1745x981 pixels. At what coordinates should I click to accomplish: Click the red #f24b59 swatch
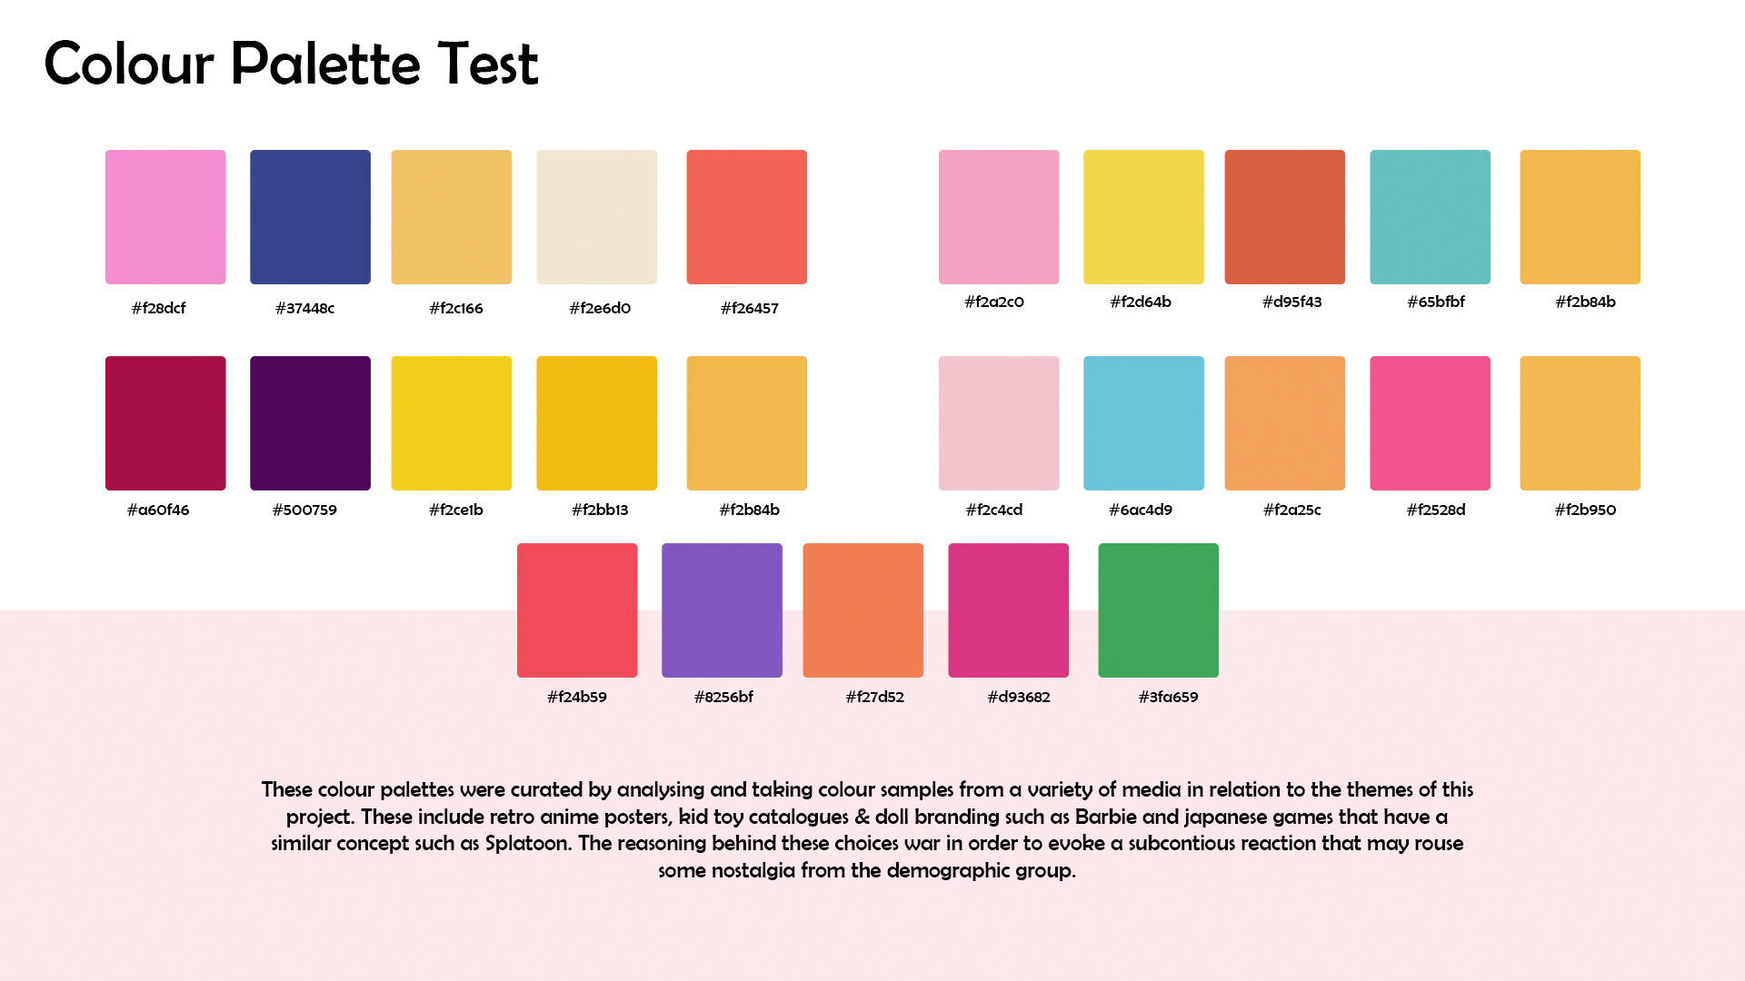pyautogui.click(x=577, y=610)
